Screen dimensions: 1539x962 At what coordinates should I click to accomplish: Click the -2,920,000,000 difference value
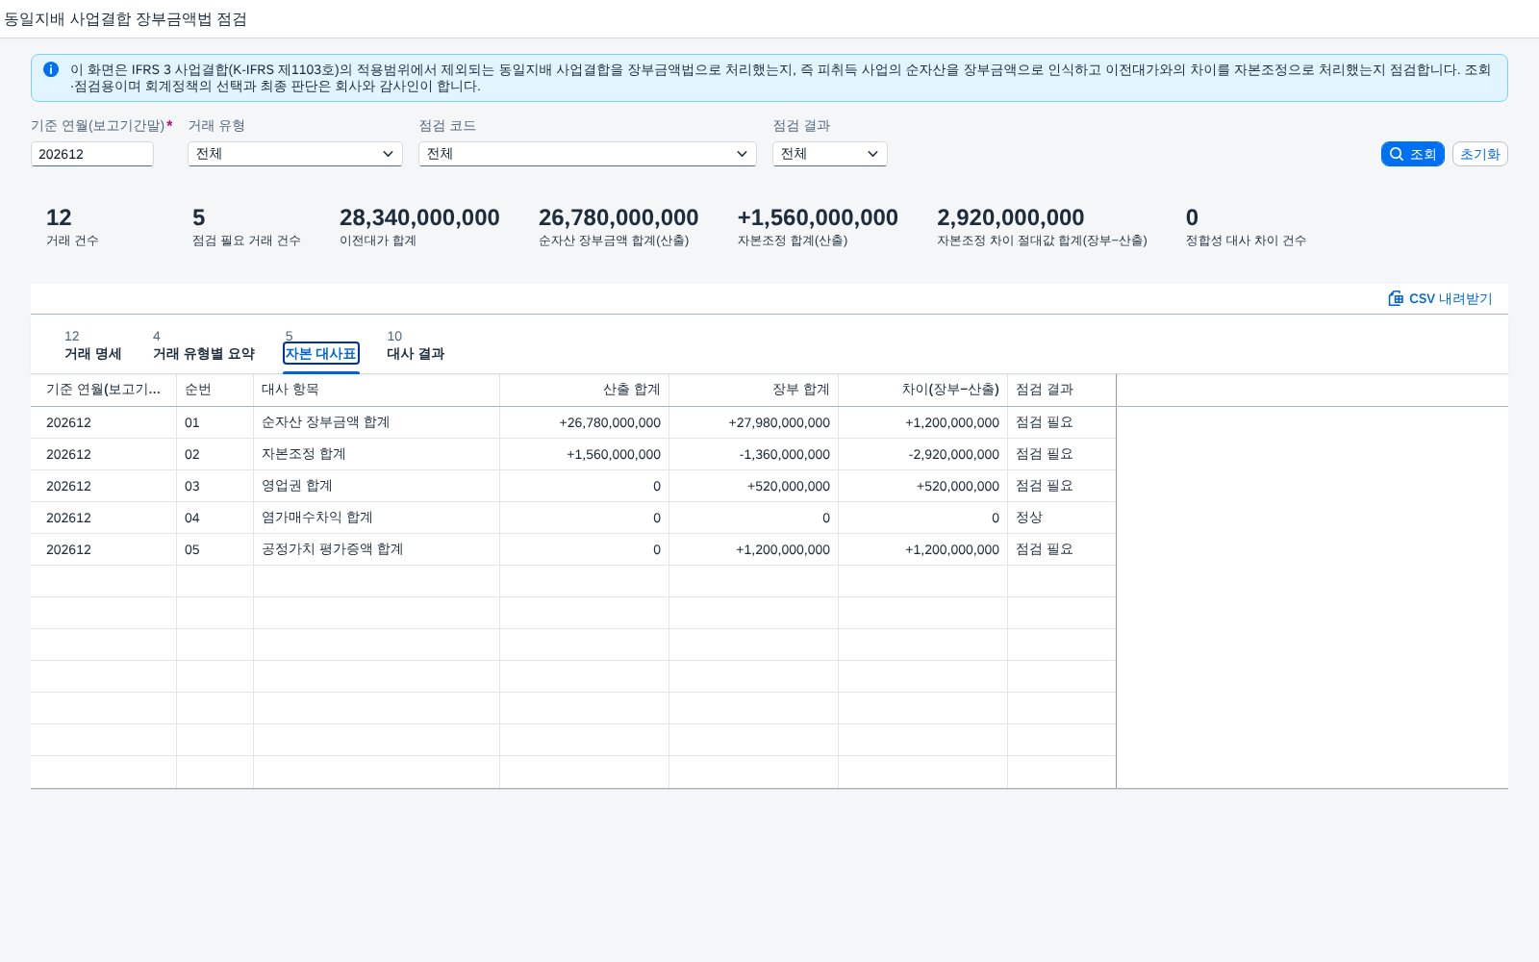tap(954, 454)
